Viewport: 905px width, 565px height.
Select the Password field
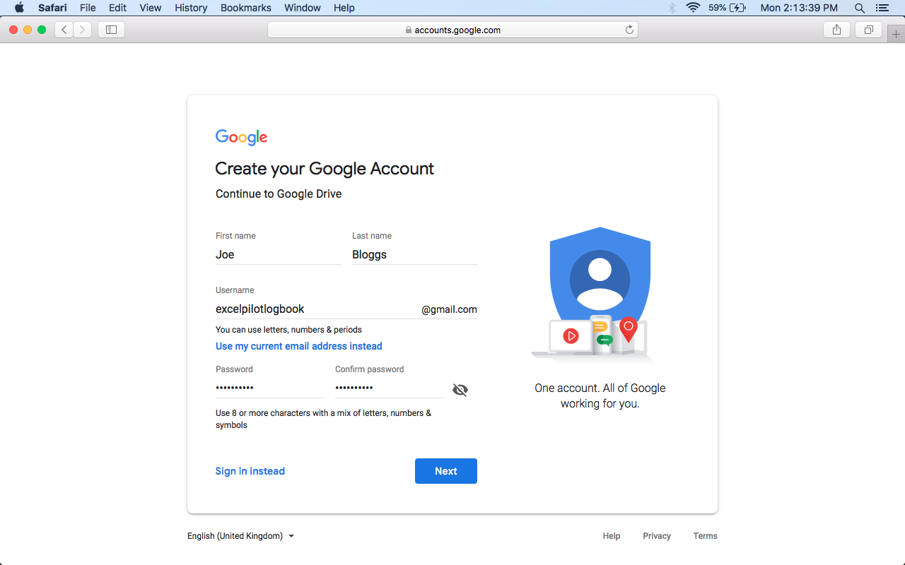(269, 388)
